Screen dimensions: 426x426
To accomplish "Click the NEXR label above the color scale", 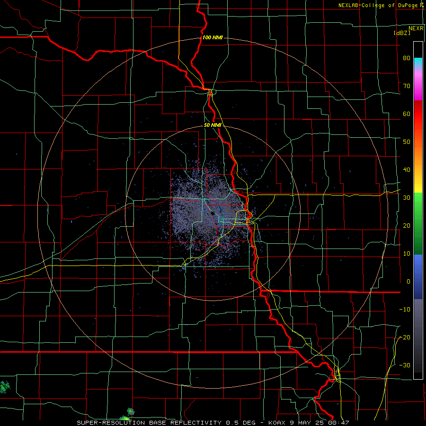I will click(416, 28).
